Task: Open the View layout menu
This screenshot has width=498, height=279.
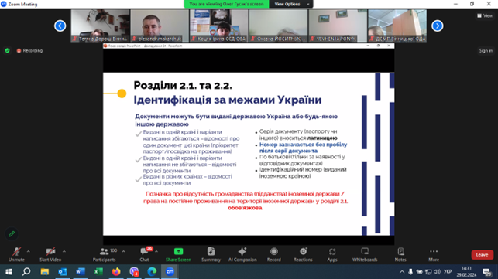Action: pos(485,15)
